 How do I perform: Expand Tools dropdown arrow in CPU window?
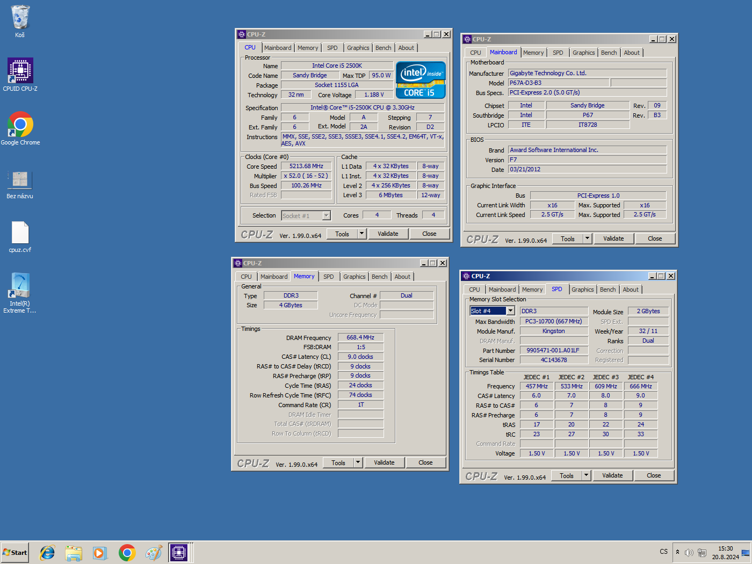[361, 234]
